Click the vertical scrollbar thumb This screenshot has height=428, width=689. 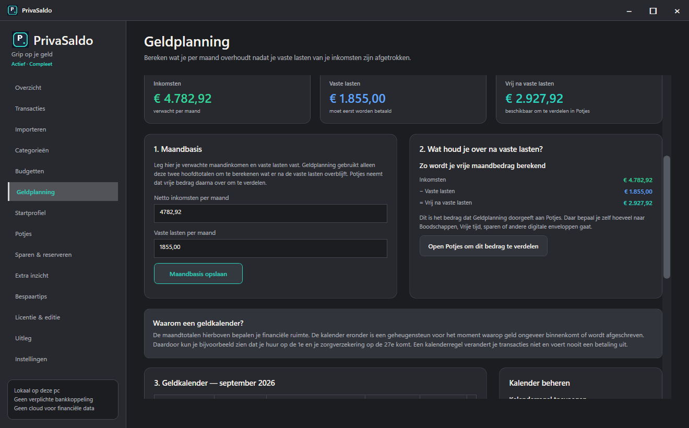[667, 217]
